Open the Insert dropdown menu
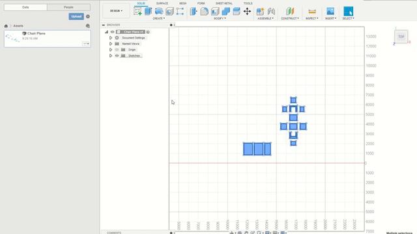Viewport: 417px width, 234px height. (330, 19)
